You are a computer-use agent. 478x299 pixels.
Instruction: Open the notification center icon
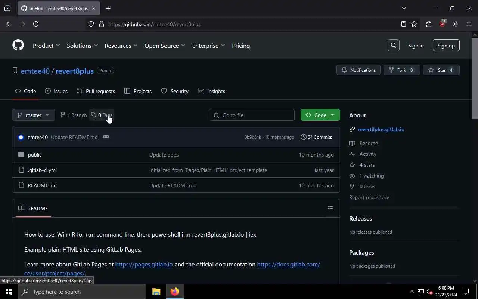coord(466,292)
